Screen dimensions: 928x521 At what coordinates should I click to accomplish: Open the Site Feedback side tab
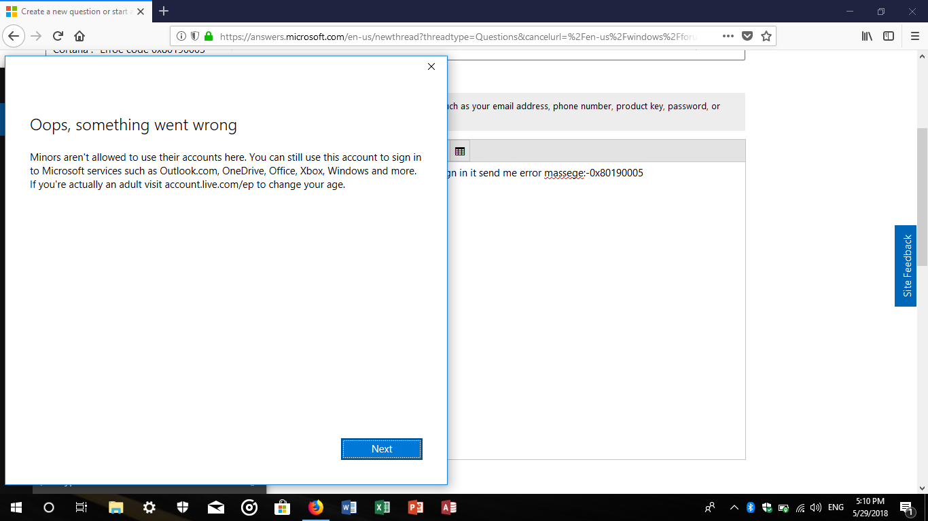[906, 266]
